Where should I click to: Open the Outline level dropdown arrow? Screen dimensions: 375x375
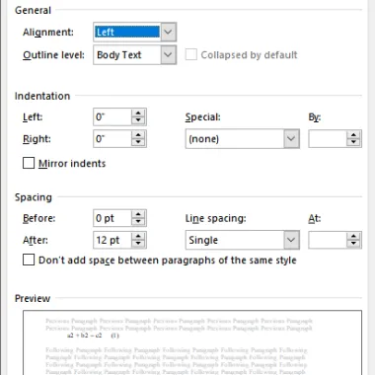click(x=168, y=54)
